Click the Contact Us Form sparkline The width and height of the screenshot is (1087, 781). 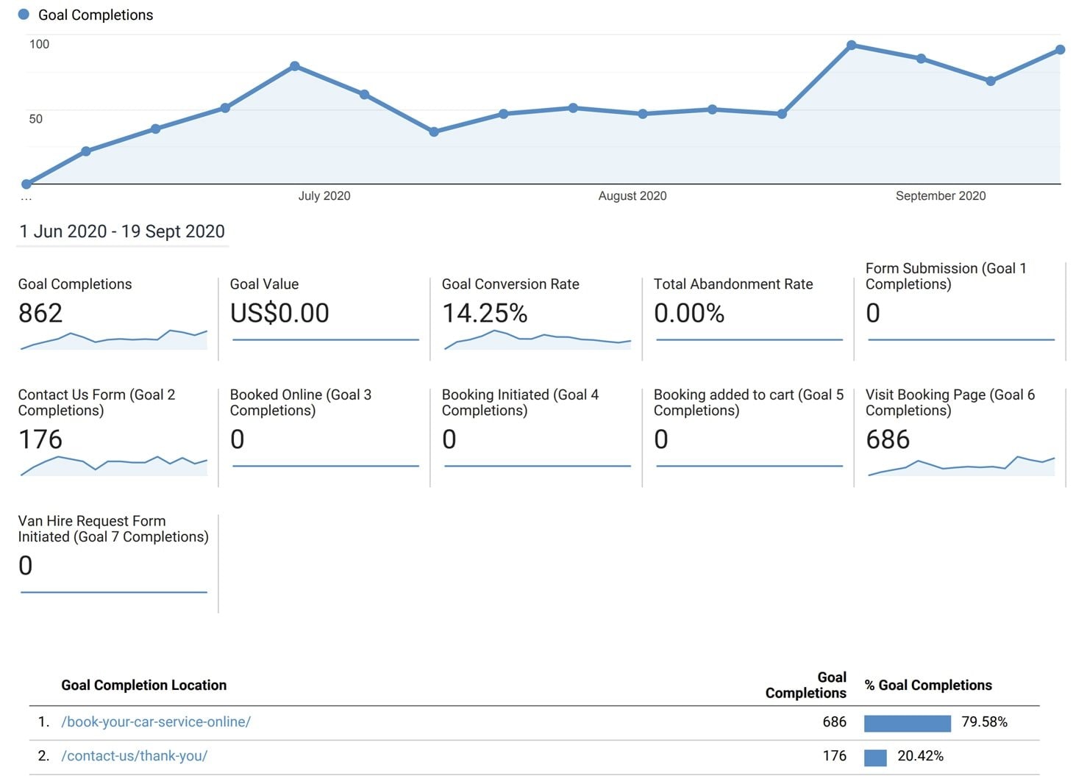pyautogui.click(x=114, y=466)
